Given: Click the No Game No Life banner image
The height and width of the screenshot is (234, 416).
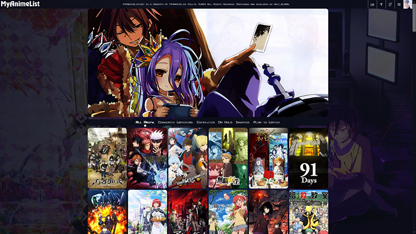Looking at the screenshot, I should click(x=208, y=62).
